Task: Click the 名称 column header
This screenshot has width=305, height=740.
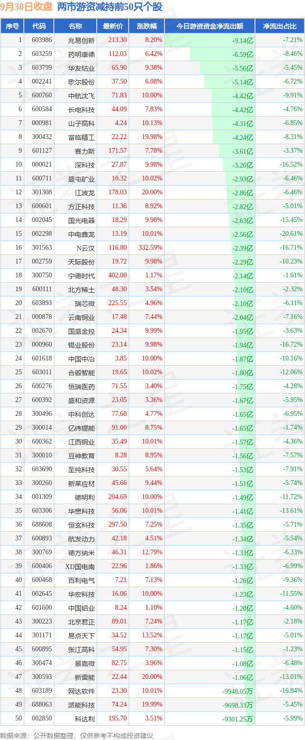Action: 75,26
